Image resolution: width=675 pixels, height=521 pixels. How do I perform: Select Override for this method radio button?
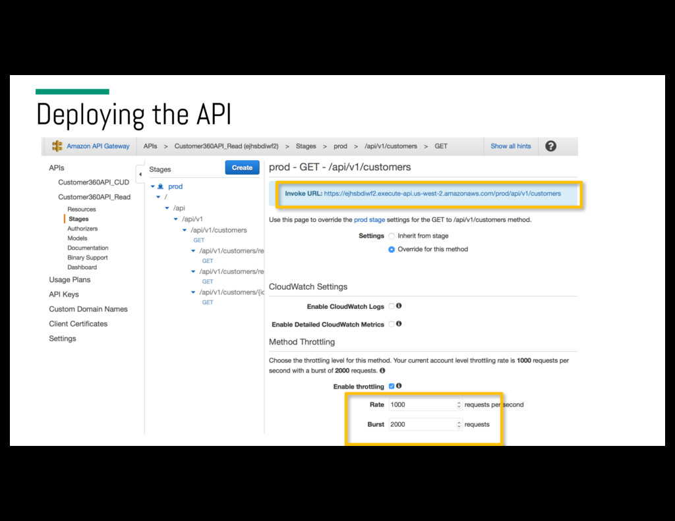[x=392, y=250]
